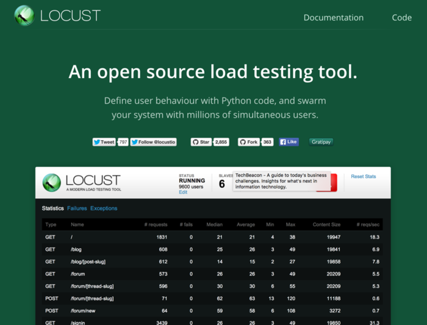Switch to the Failures tab
427x325 pixels.
(x=77, y=208)
